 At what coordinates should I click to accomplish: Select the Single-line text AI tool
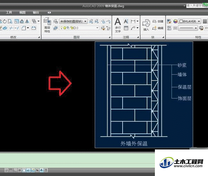[x=126, y=21]
